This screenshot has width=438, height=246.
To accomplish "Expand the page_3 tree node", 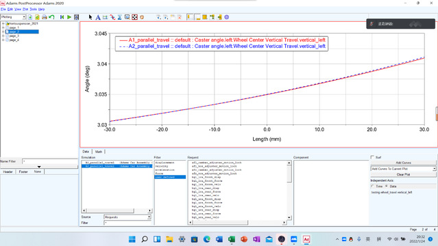I will pos(3,36).
